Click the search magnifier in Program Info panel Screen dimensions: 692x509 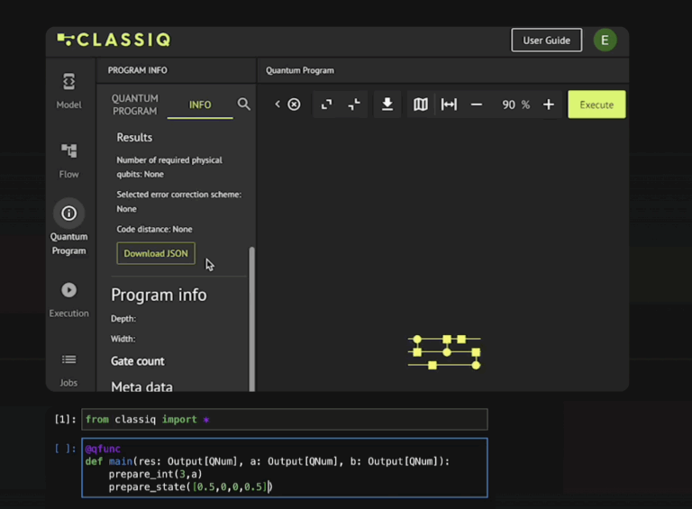[x=243, y=105]
